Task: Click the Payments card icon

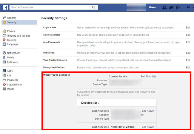Action: point(4,80)
